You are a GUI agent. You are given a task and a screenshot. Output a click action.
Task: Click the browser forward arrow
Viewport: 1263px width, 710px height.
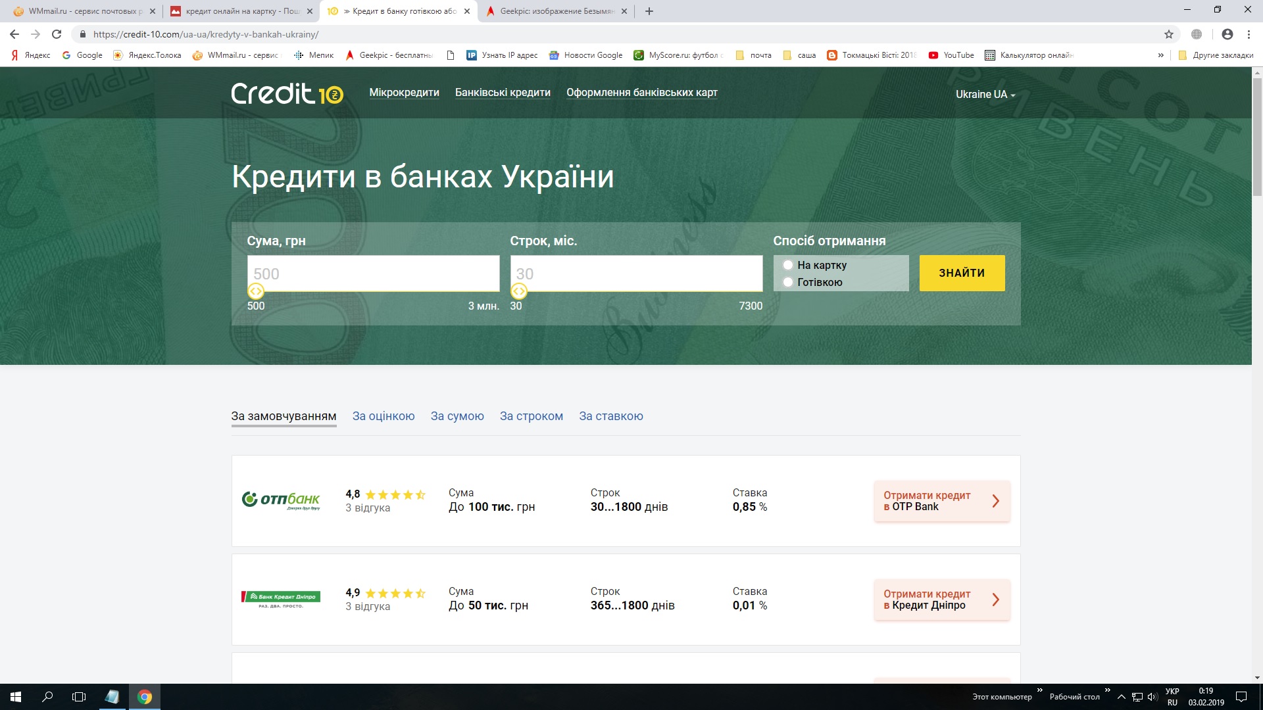tap(36, 34)
